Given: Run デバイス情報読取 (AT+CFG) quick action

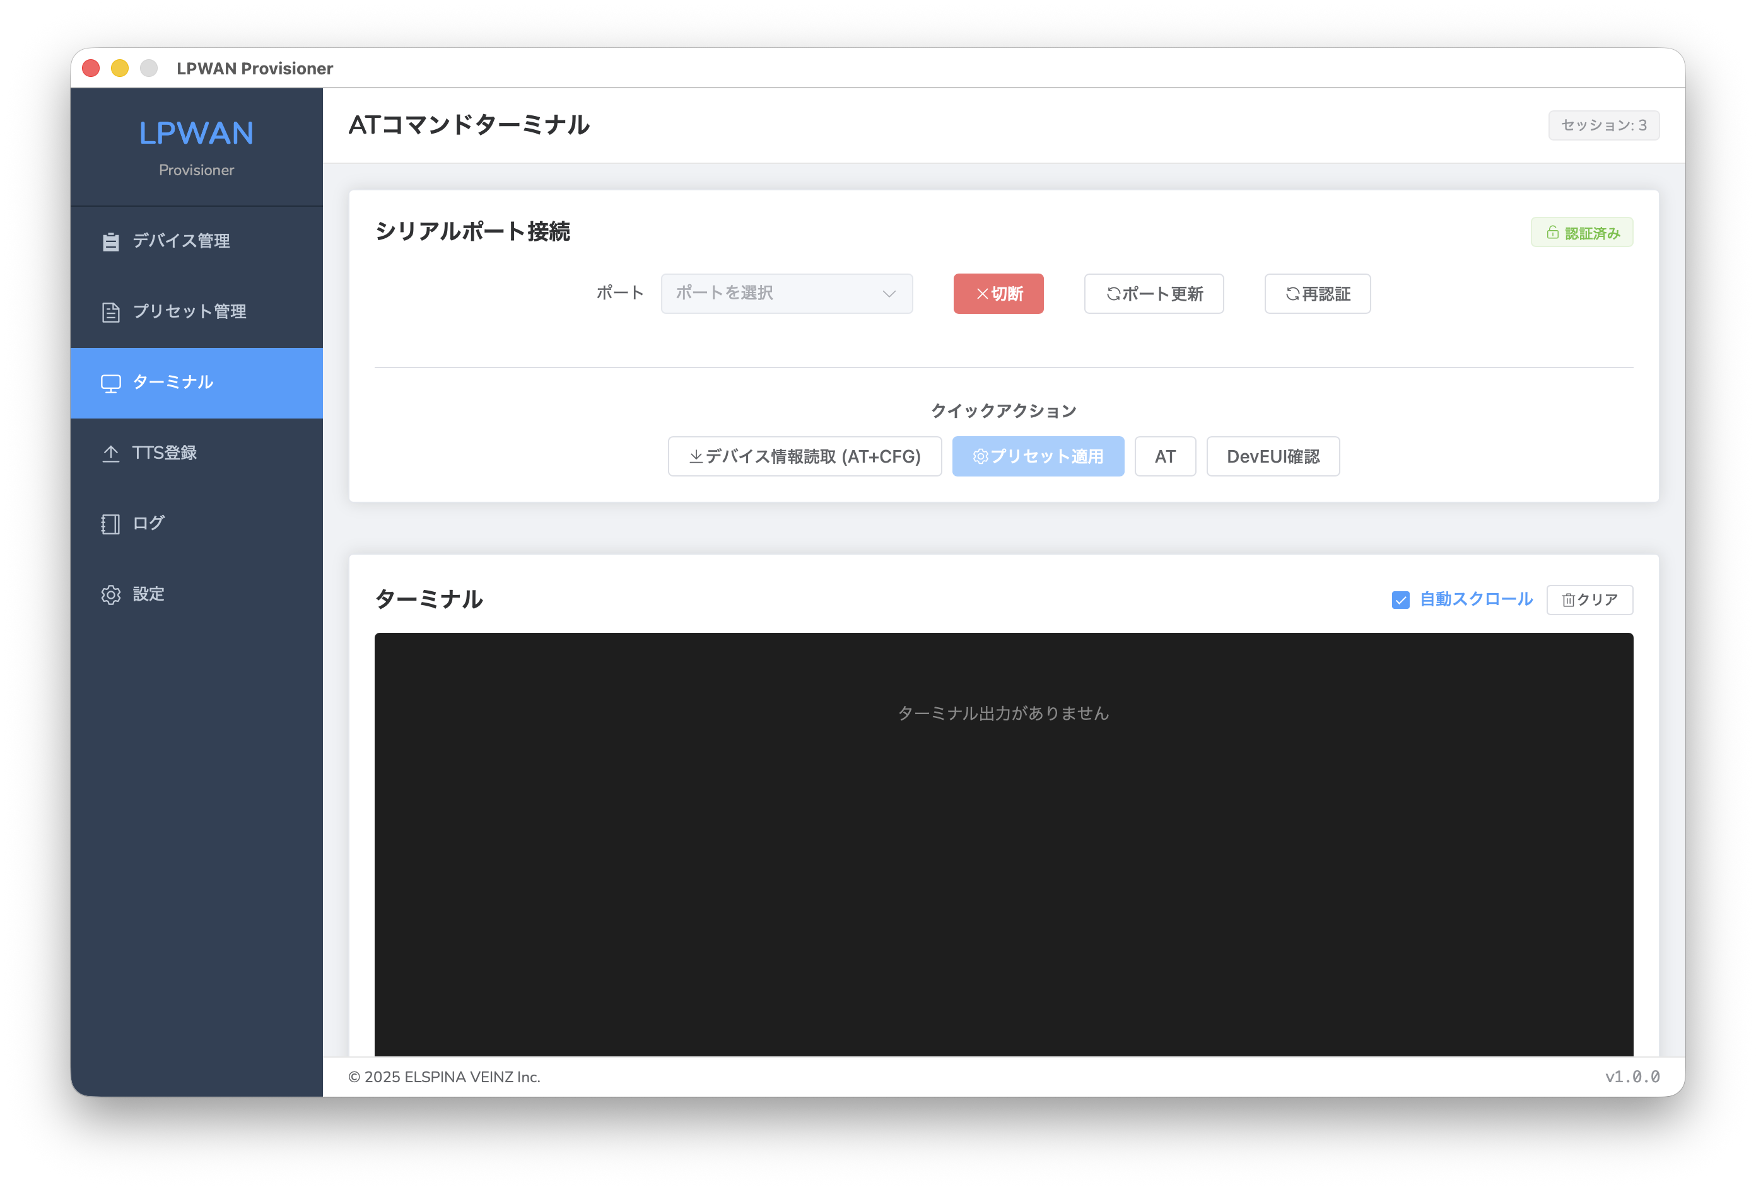Looking at the screenshot, I should click(x=804, y=457).
